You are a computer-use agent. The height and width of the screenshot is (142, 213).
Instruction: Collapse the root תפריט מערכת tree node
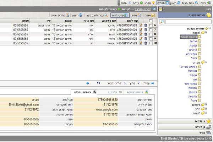209,28
